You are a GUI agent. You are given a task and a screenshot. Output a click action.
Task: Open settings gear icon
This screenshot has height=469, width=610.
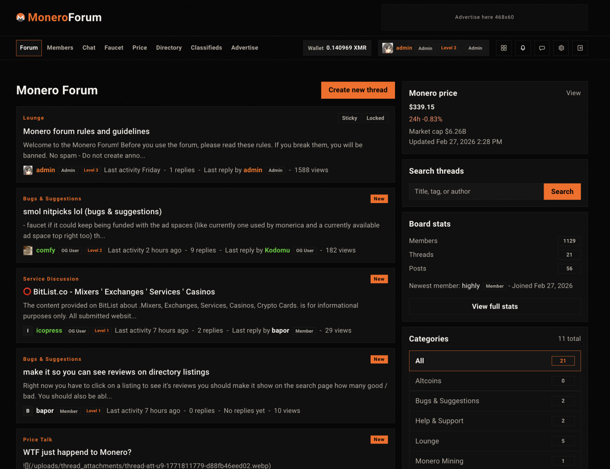(x=561, y=48)
